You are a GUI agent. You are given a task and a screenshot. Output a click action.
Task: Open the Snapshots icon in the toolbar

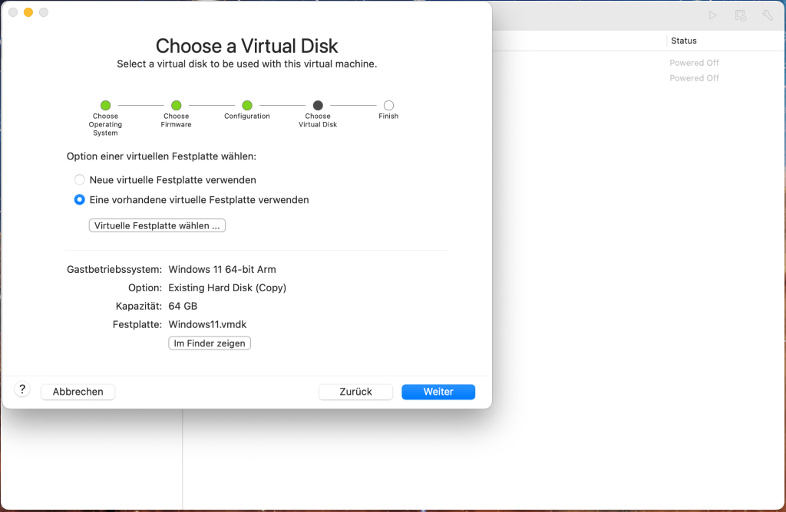(x=739, y=15)
